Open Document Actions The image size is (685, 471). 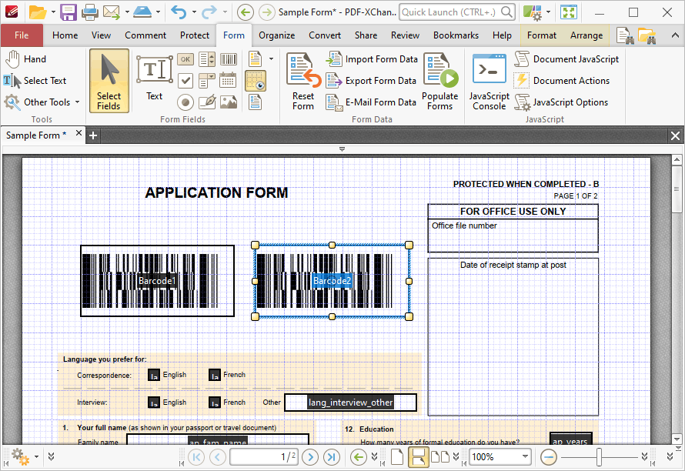562,81
